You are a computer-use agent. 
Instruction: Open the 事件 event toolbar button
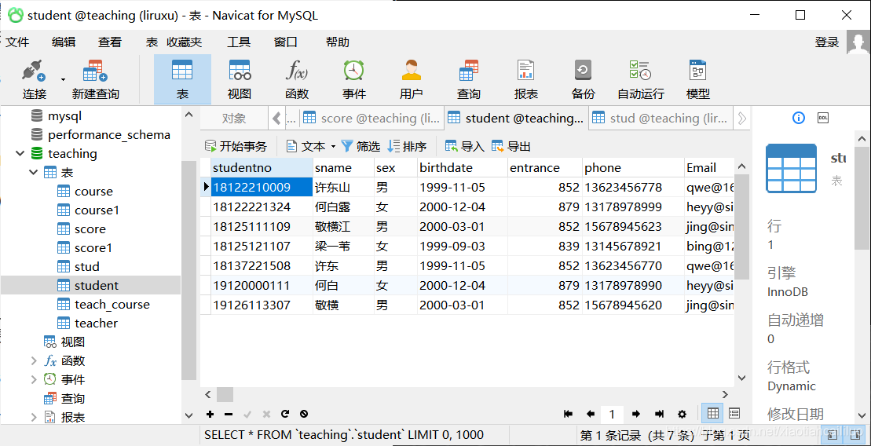point(354,80)
